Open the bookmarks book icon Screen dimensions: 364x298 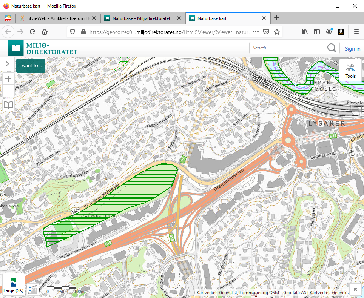point(8,105)
